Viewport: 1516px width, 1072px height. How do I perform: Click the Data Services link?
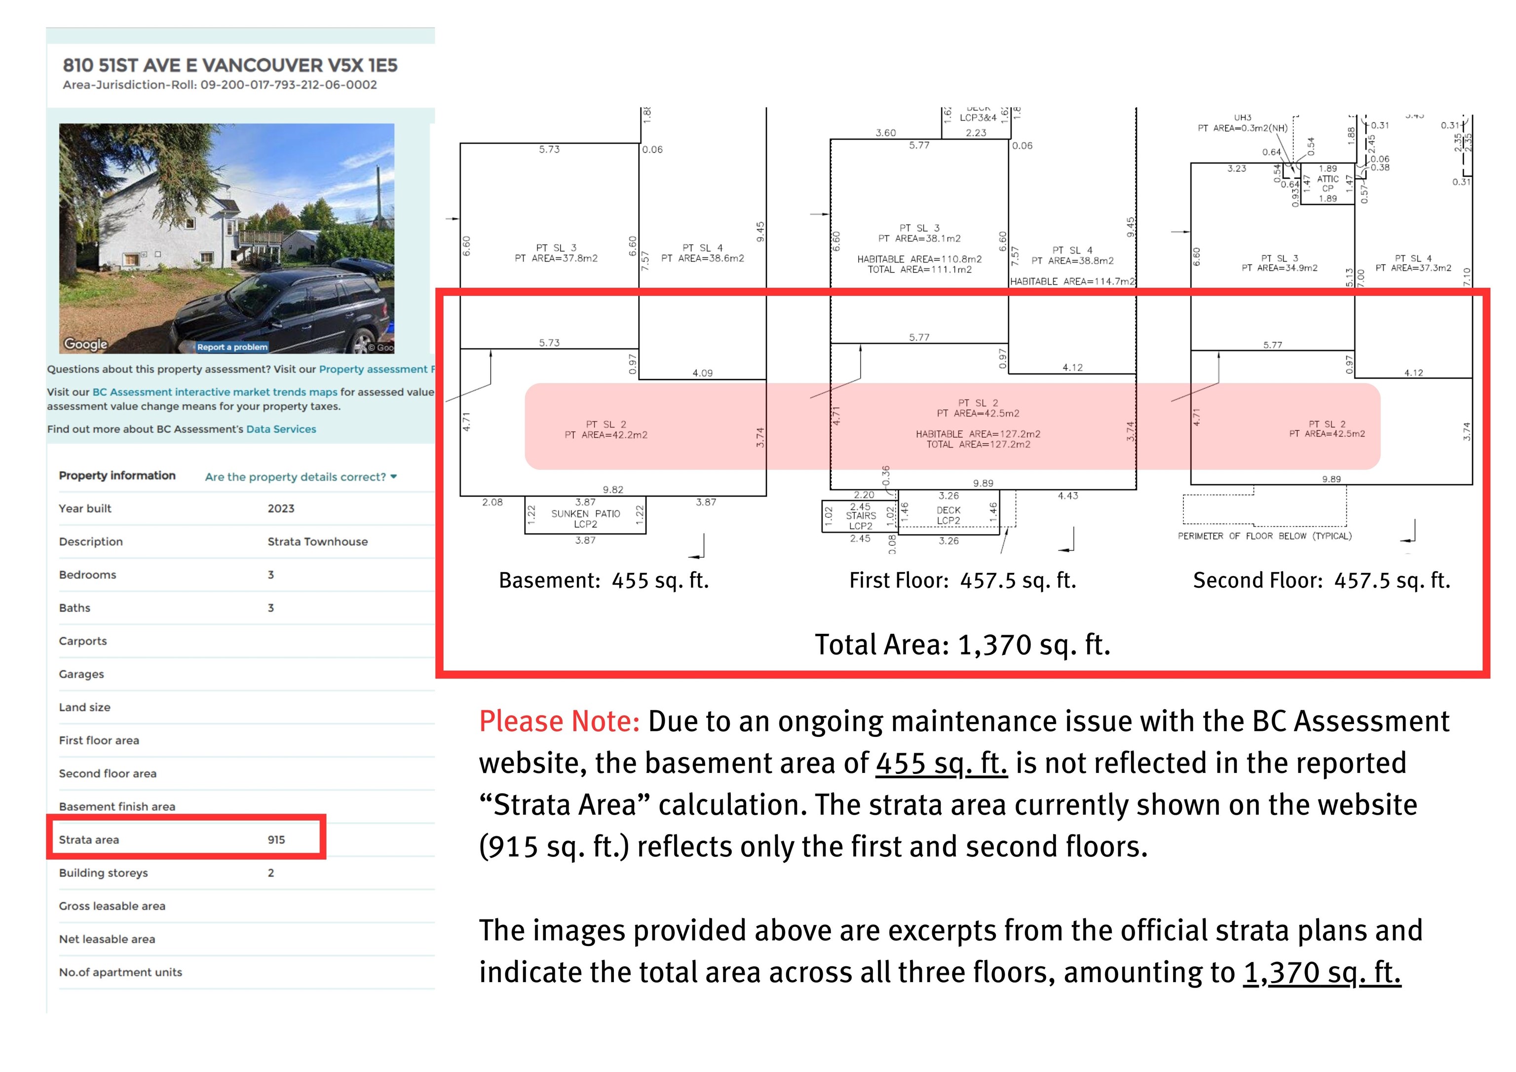click(x=281, y=429)
